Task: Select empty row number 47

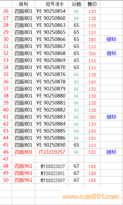Action: [x=6, y=159]
